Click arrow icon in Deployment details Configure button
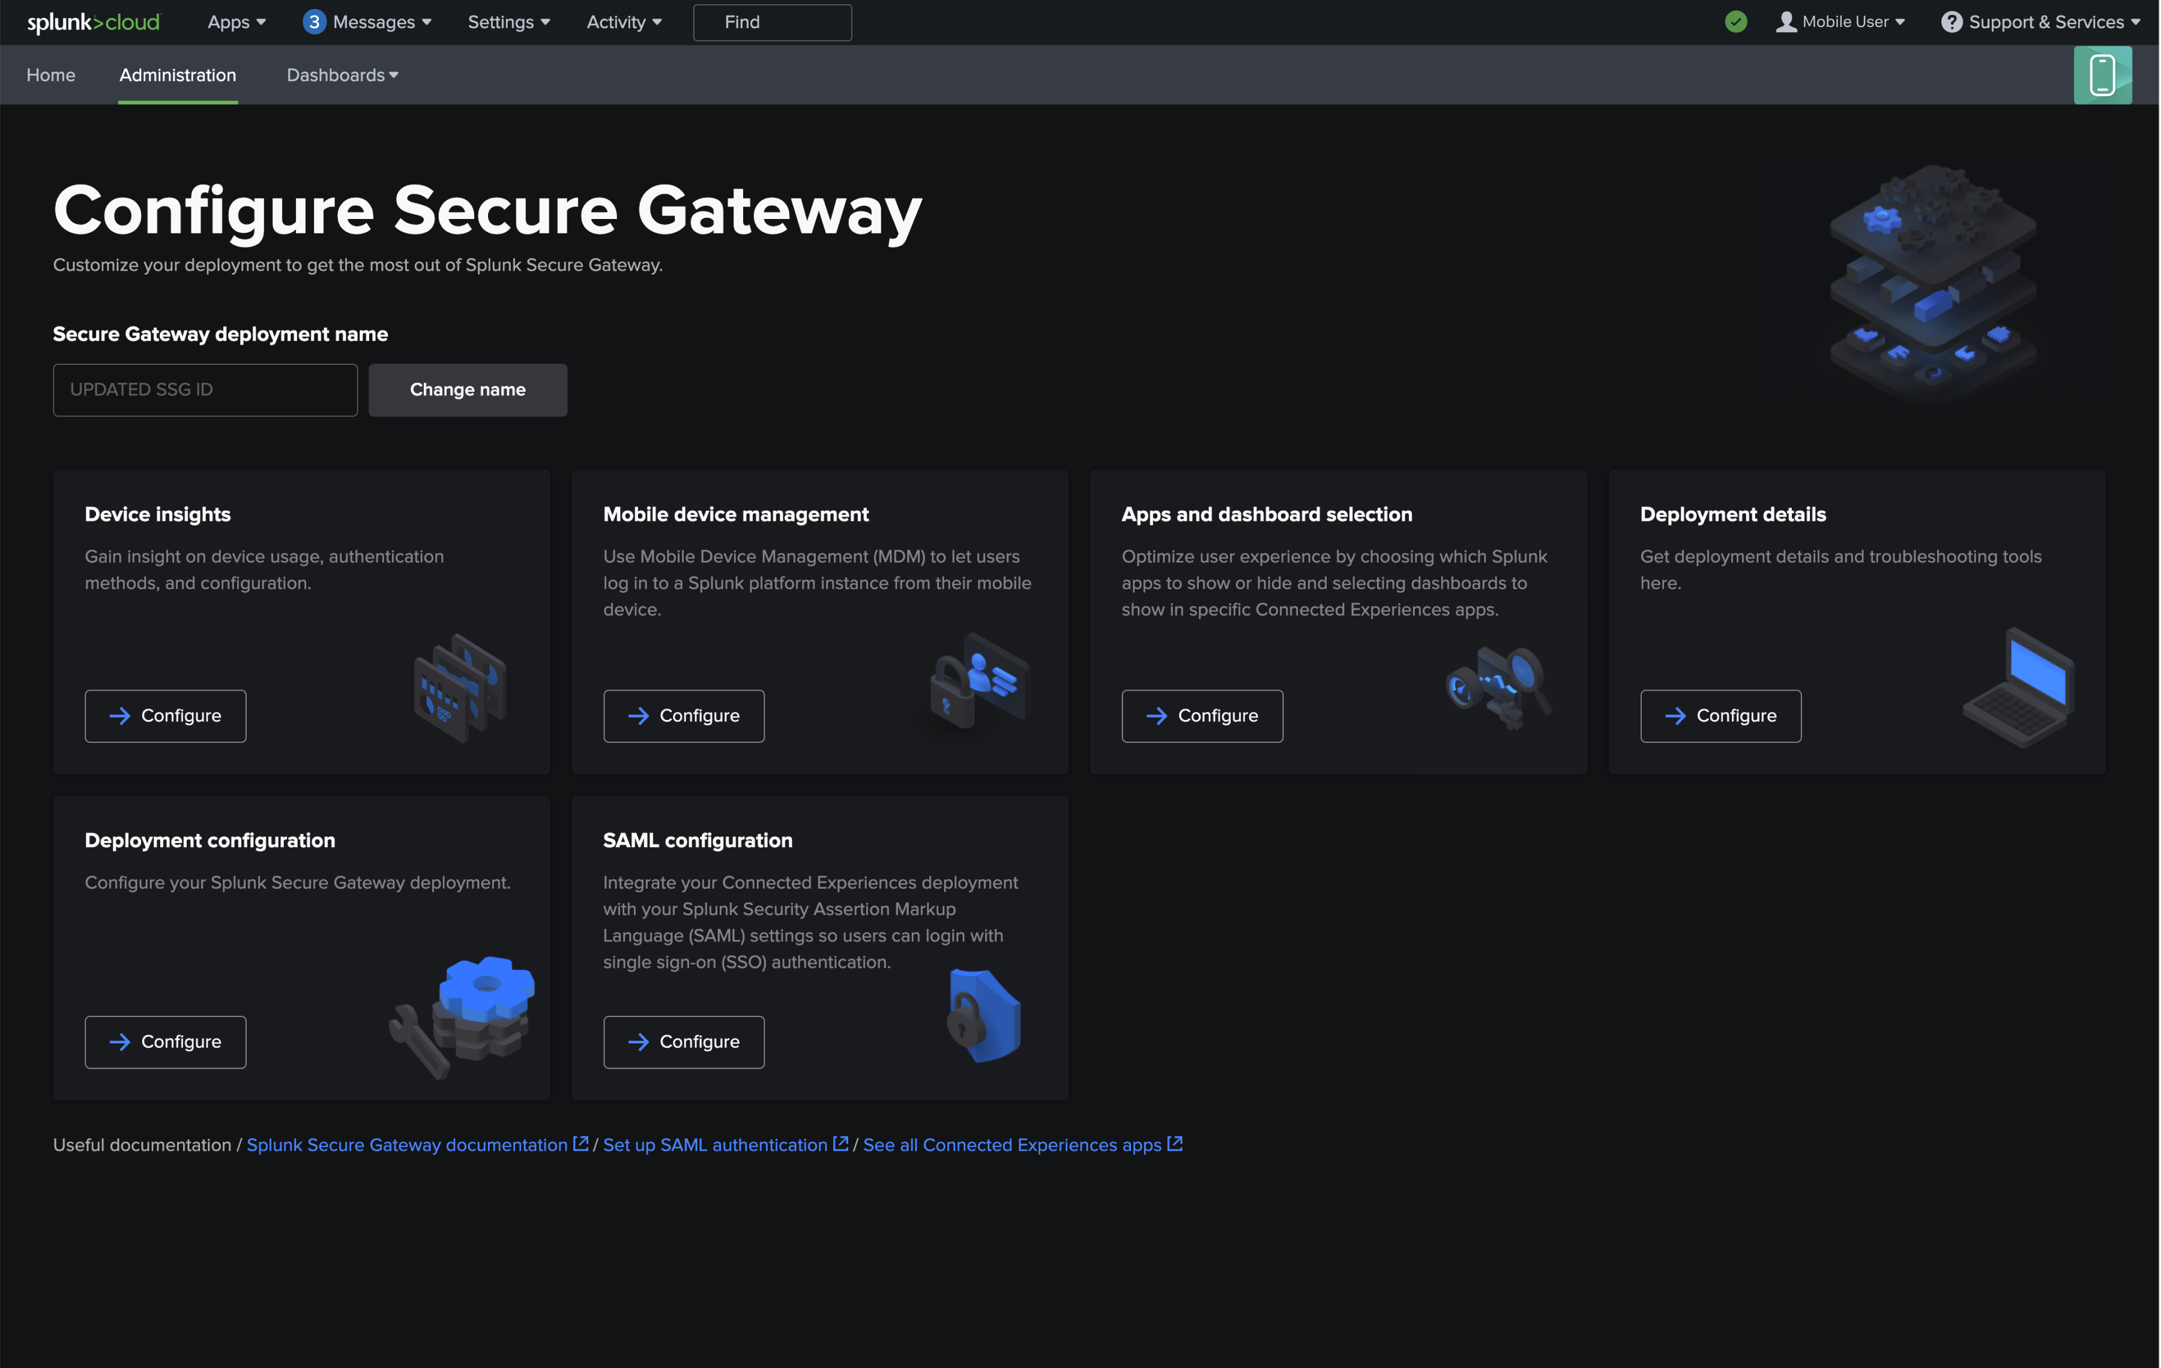Screen dimensions: 2161x1368 click(1675, 715)
